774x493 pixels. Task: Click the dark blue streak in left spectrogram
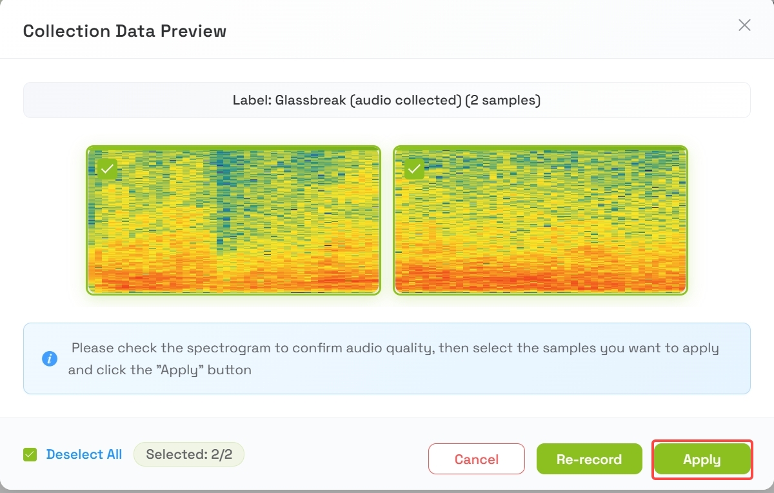(223, 194)
